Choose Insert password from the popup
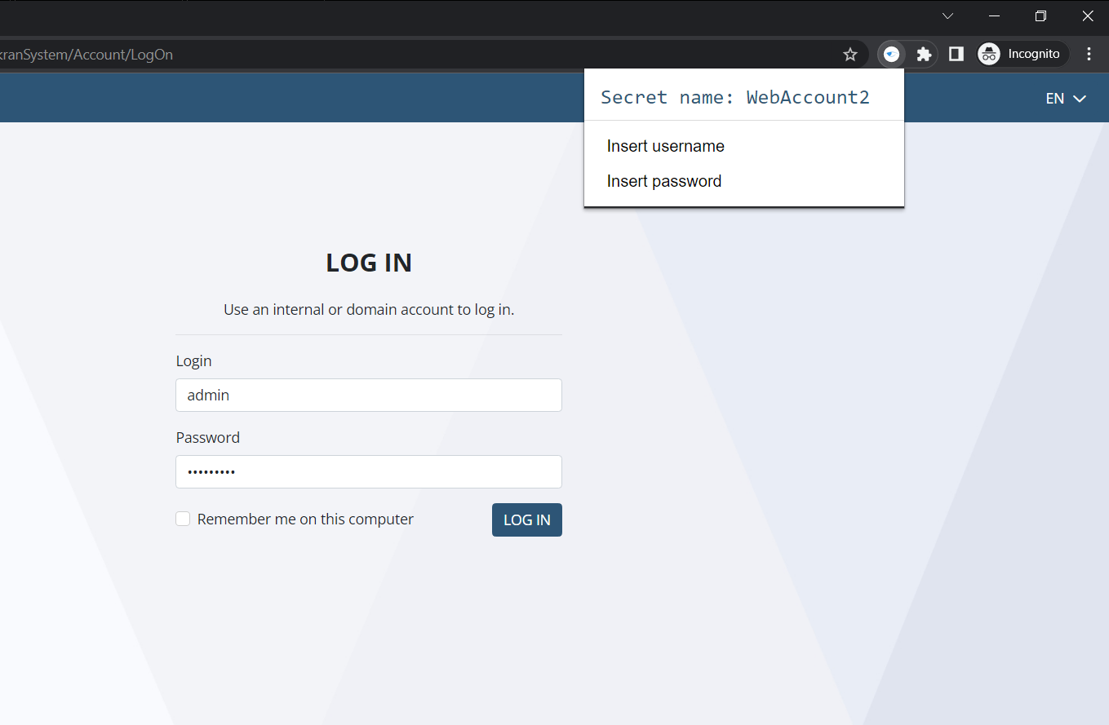Screen dimensions: 1109x725 [663, 182]
